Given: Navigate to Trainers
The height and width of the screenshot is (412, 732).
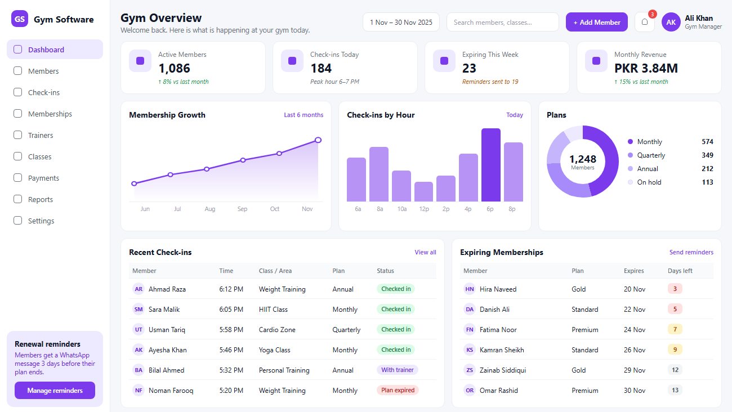Looking at the screenshot, I should pos(55,135).
